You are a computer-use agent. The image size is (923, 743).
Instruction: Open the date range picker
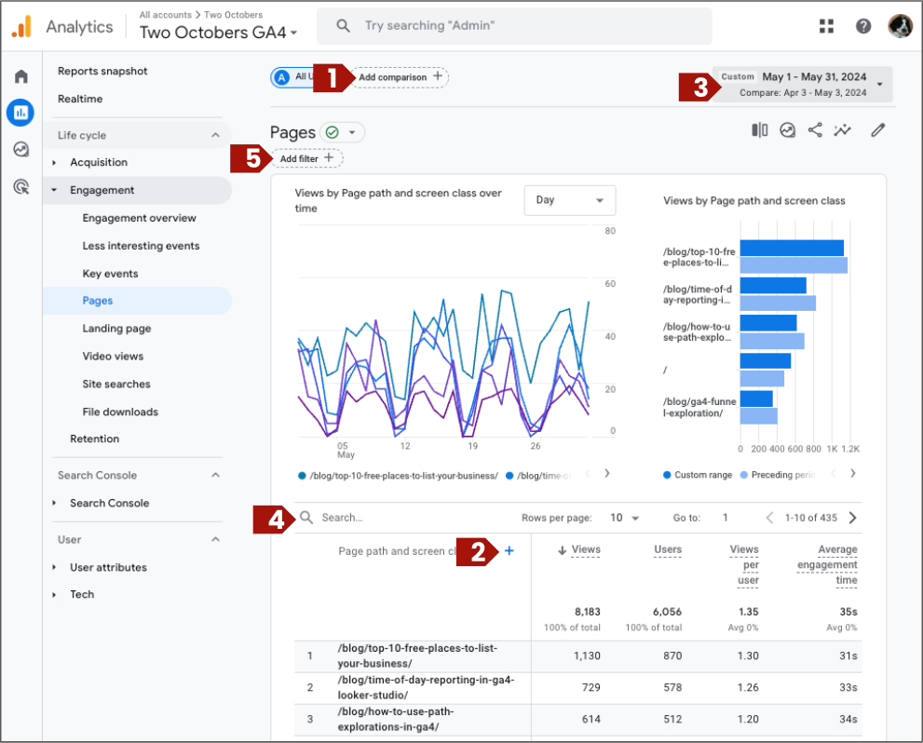pos(802,84)
